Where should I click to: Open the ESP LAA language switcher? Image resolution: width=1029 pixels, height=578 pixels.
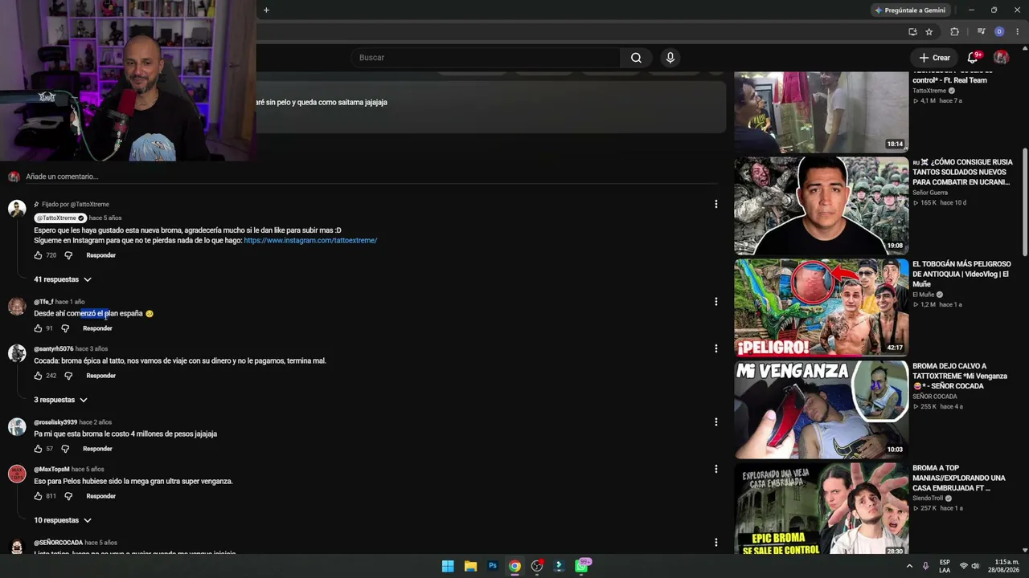[x=945, y=566]
